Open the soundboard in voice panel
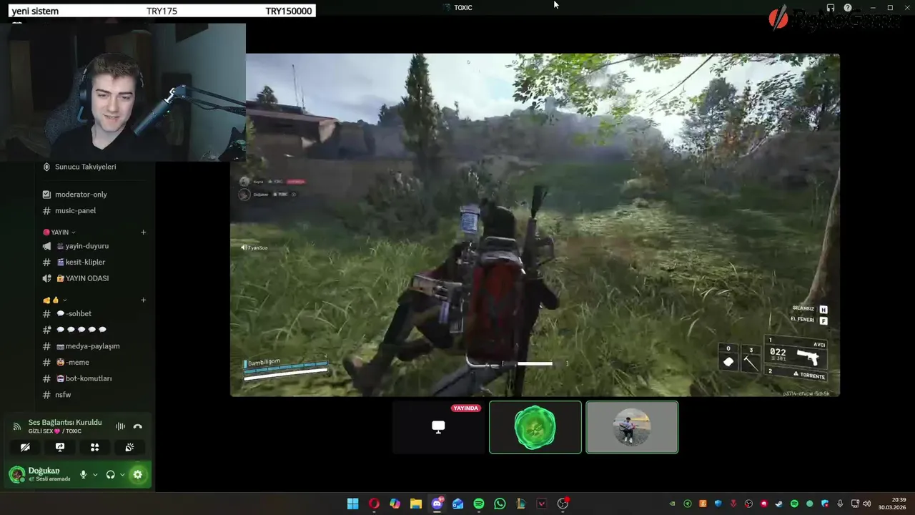The height and width of the screenshot is (515, 915). [x=129, y=447]
